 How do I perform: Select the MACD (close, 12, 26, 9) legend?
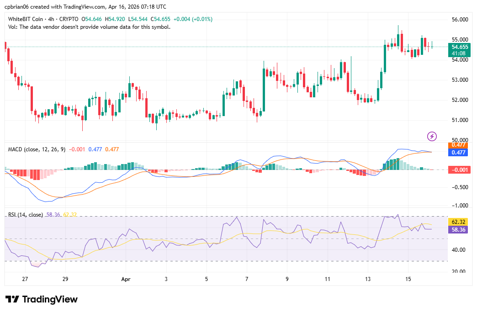pos(37,149)
